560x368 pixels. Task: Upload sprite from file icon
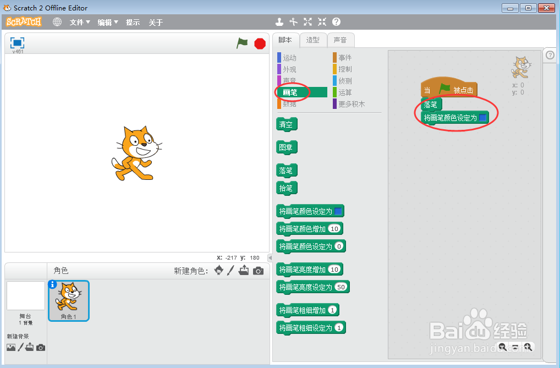pos(244,270)
